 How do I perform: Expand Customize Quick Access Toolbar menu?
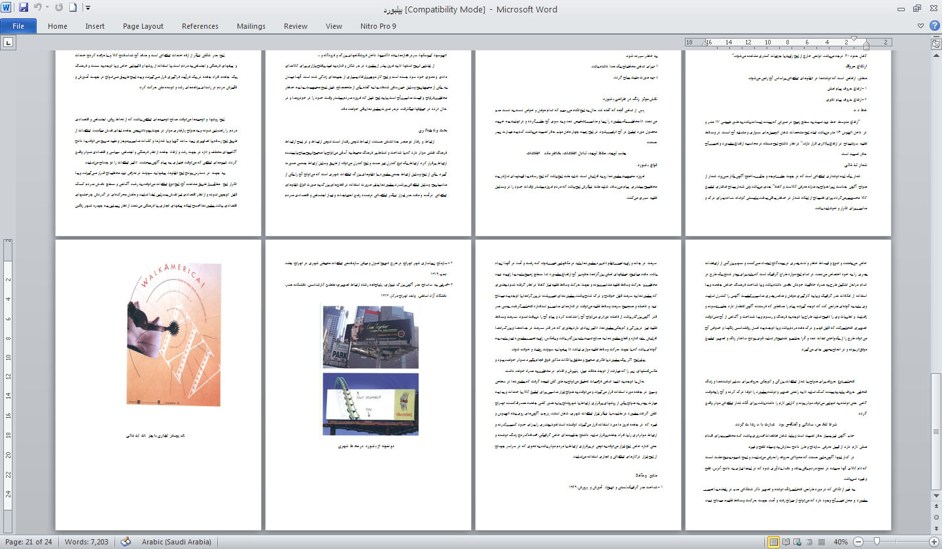tap(88, 8)
